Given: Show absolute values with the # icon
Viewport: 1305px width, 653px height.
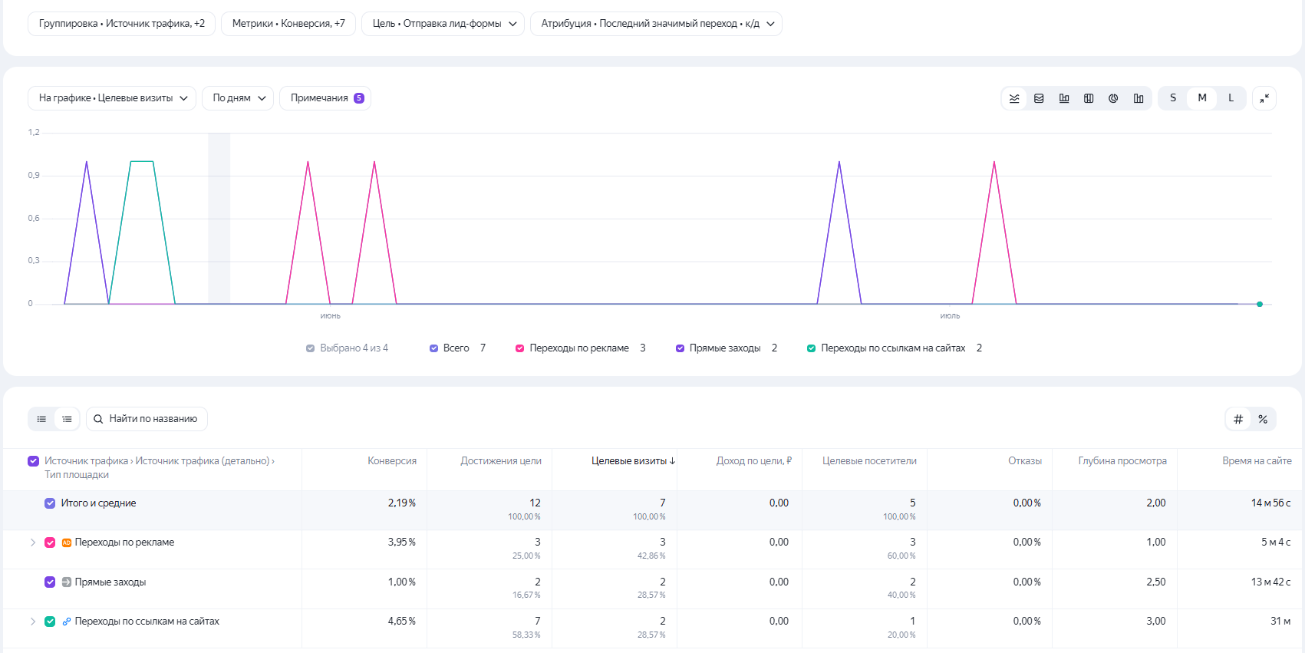Looking at the screenshot, I should 1238,419.
